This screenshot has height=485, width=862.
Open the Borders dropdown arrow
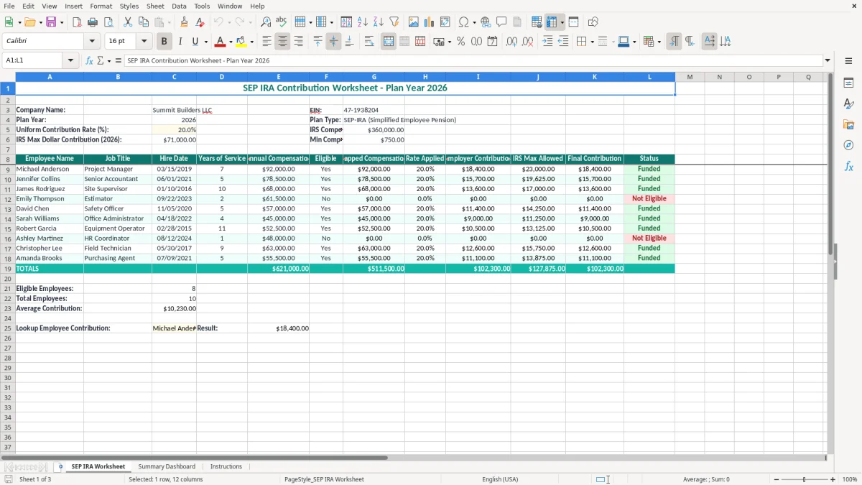tap(592, 42)
